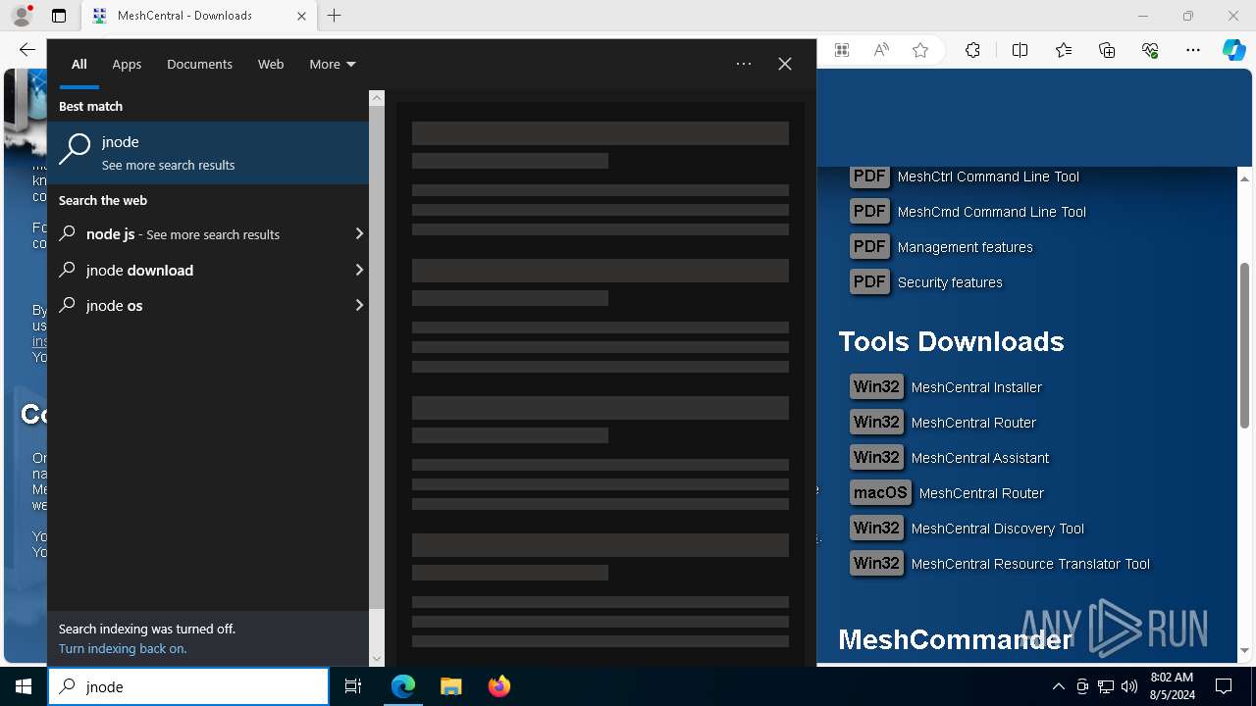
Task: Launch Microsoft Edge from the taskbar
Action: pos(403,686)
